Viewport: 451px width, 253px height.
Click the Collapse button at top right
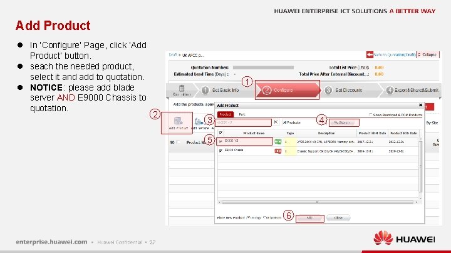click(428, 54)
